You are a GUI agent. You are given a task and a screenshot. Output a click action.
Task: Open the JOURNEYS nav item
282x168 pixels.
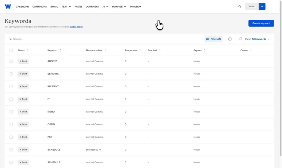[93, 7]
